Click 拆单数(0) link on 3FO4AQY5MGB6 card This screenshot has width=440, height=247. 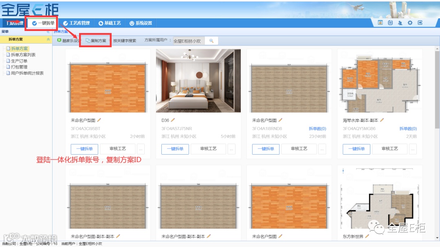408,129
